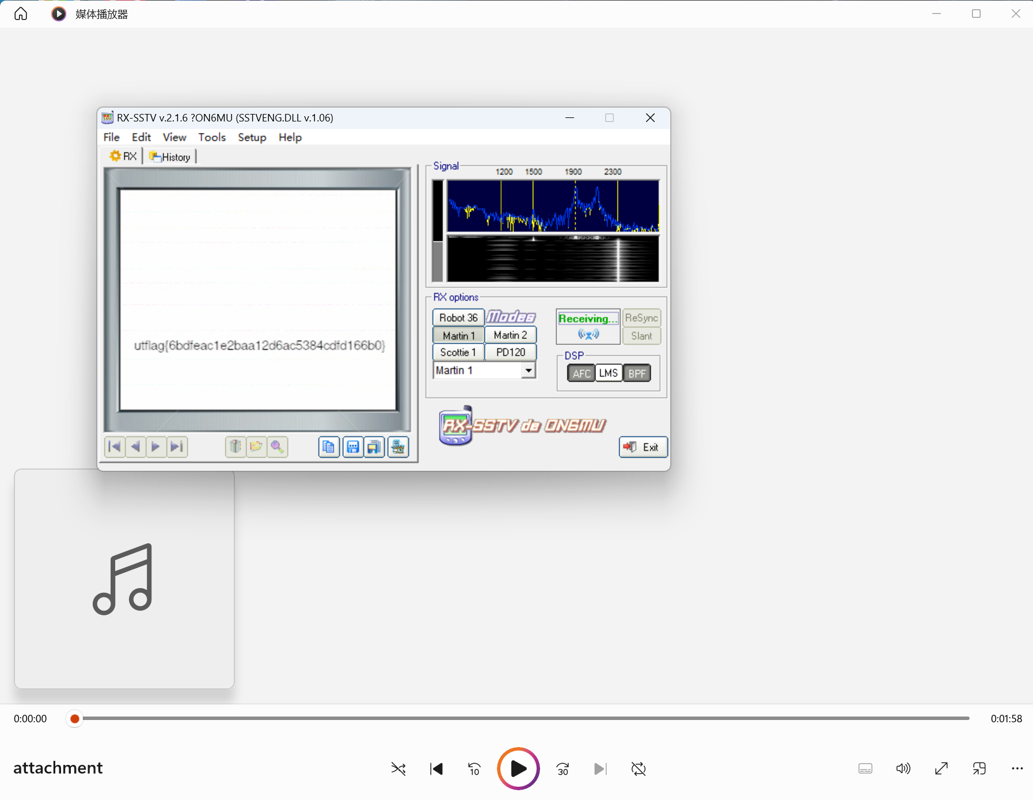Save the image with the single floppy icon
Image resolution: width=1033 pixels, height=800 pixels.
point(353,447)
